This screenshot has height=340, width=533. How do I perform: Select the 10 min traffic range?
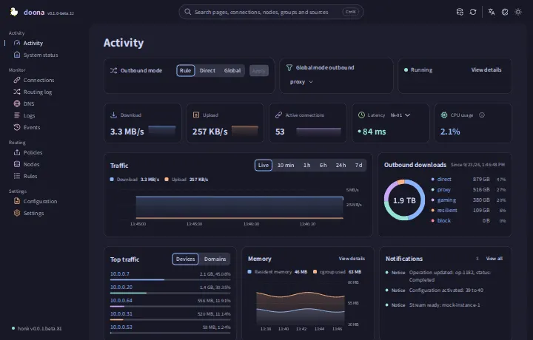point(286,166)
